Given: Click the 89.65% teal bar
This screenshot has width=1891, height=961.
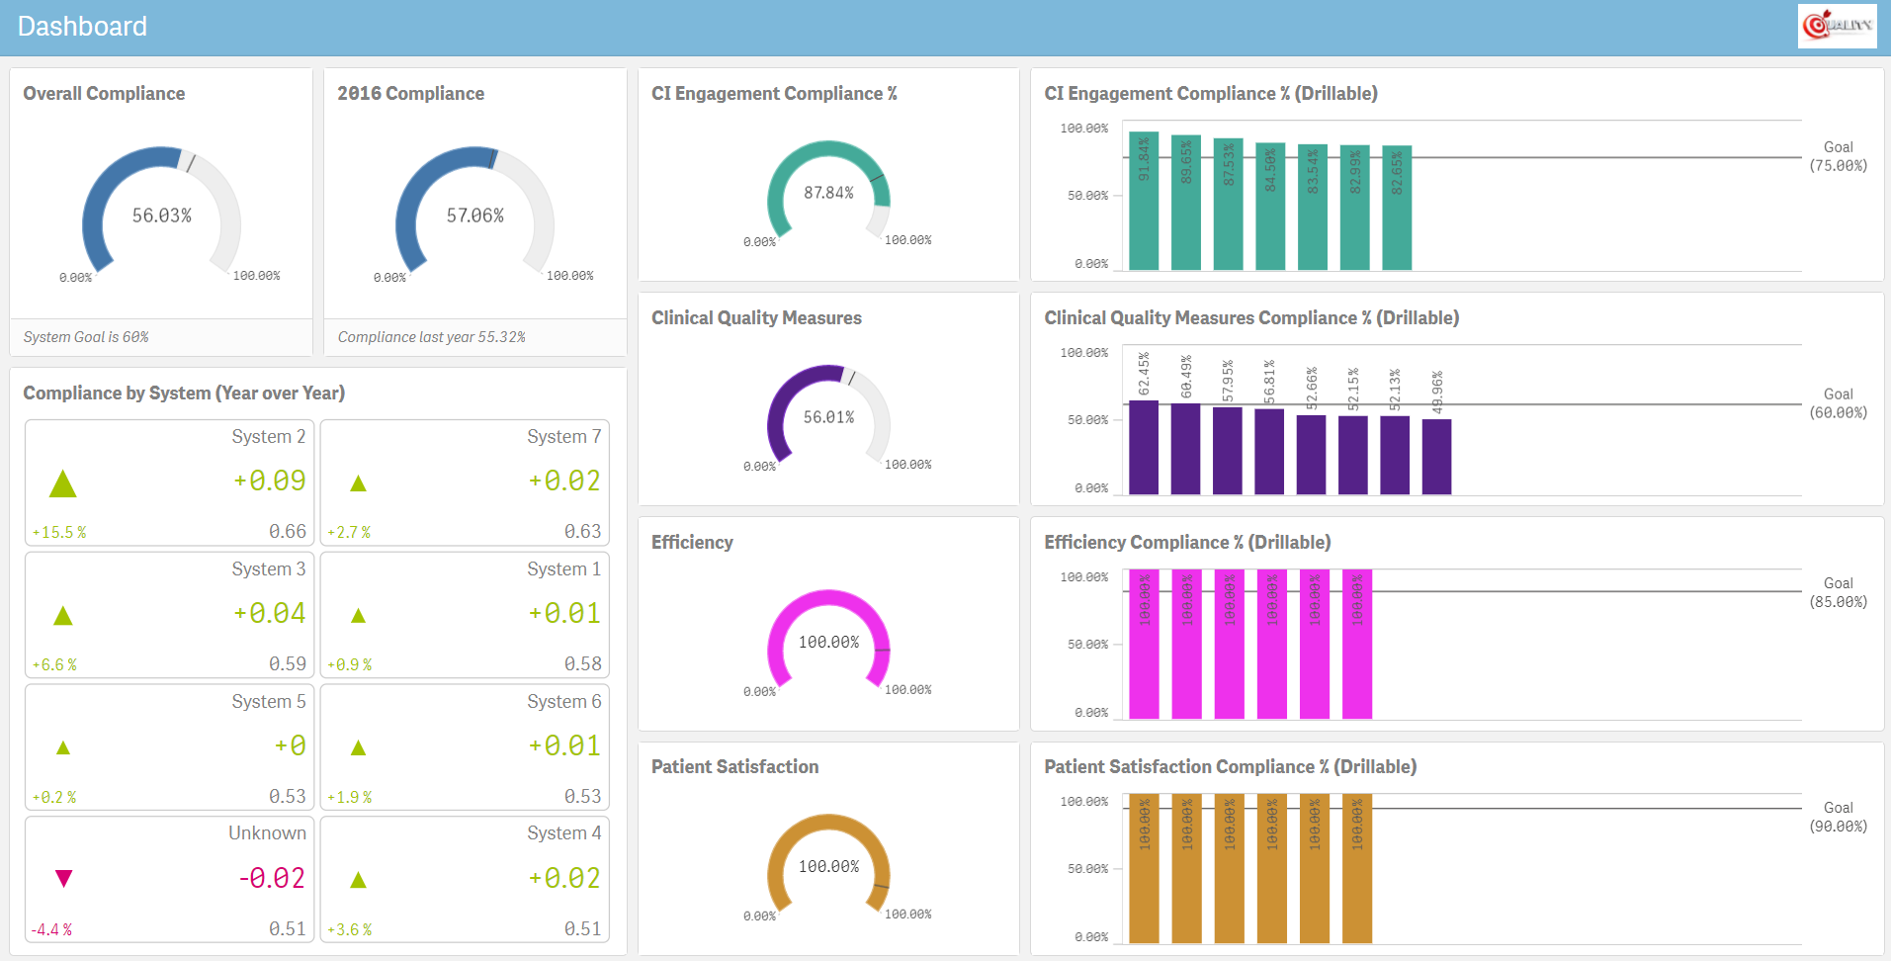Looking at the screenshot, I should (1186, 203).
